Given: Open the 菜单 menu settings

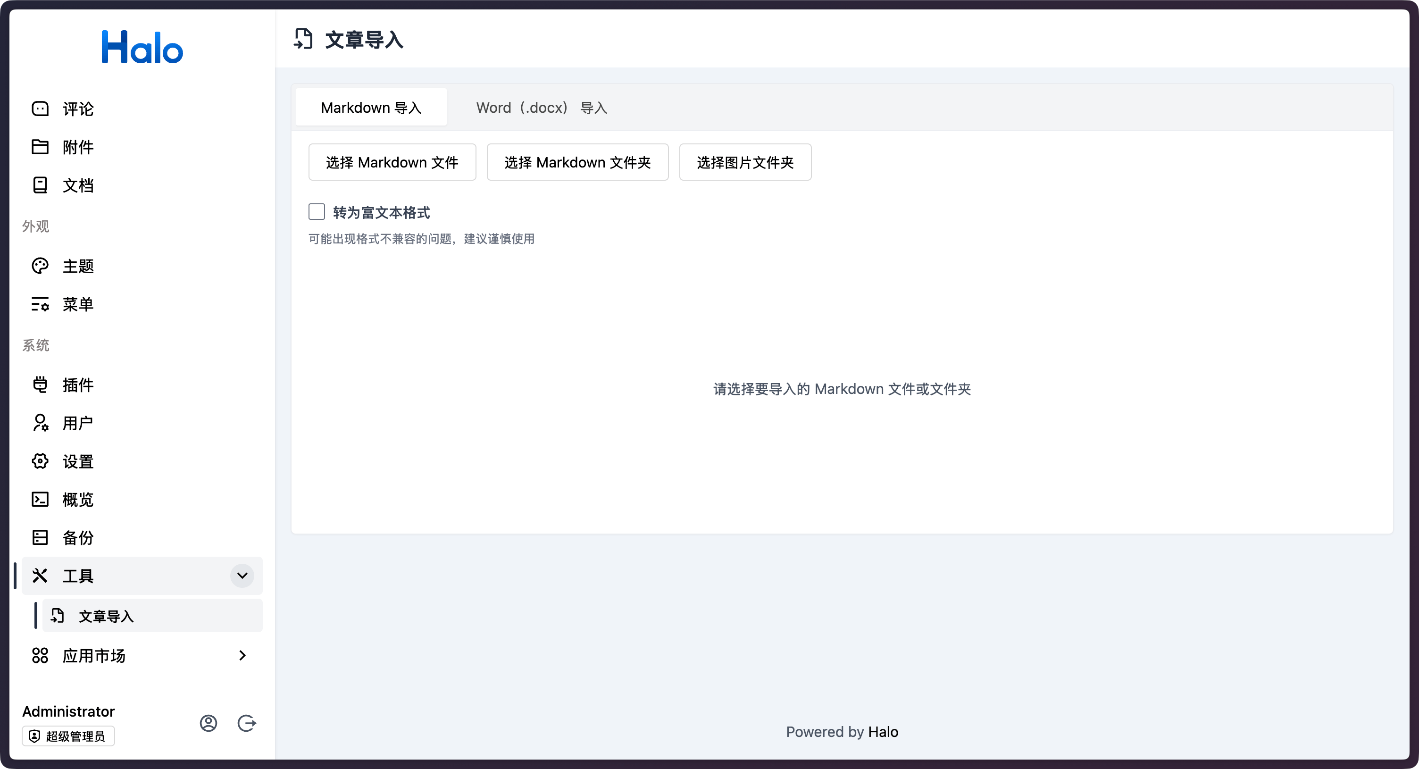Looking at the screenshot, I should (x=78, y=305).
